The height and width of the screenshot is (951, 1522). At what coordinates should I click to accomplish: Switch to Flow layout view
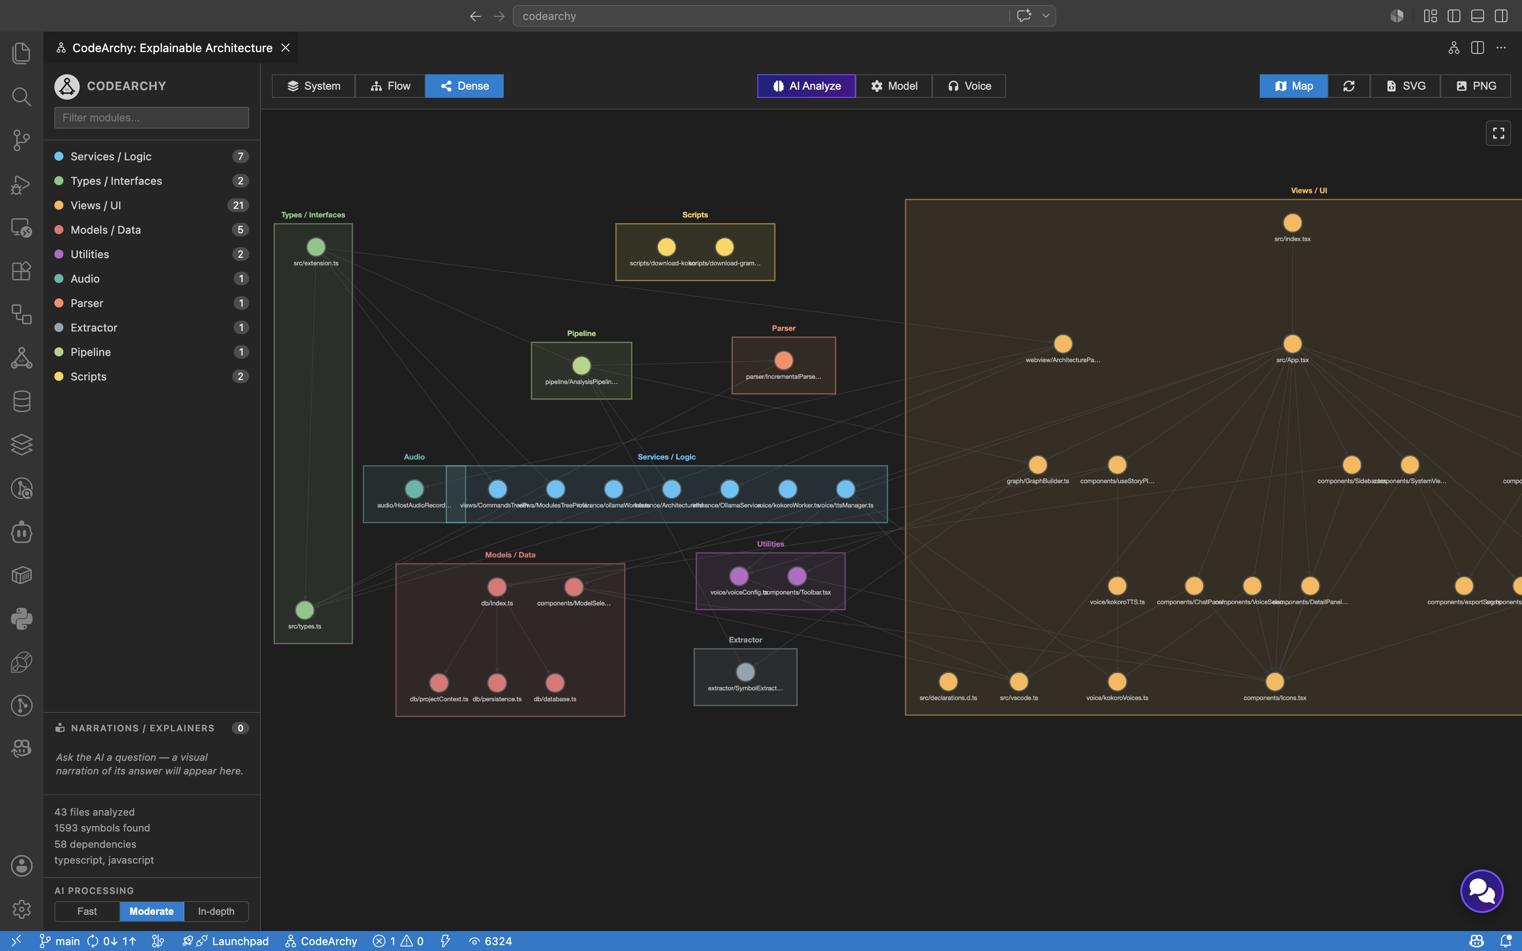coord(390,86)
